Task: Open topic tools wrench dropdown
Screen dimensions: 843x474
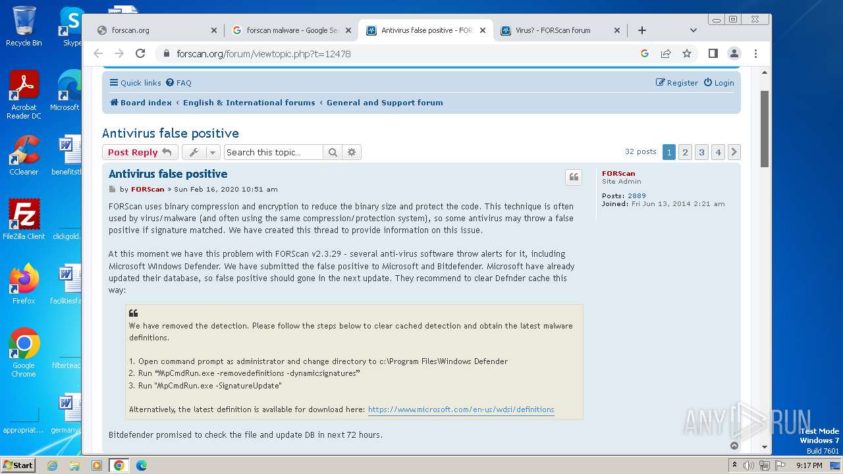Action: click(201, 152)
